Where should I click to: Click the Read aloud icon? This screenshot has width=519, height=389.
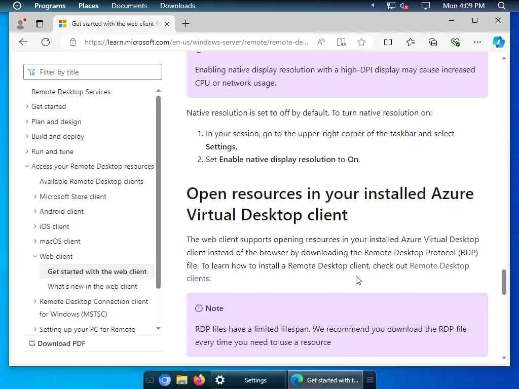click(x=321, y=42)
